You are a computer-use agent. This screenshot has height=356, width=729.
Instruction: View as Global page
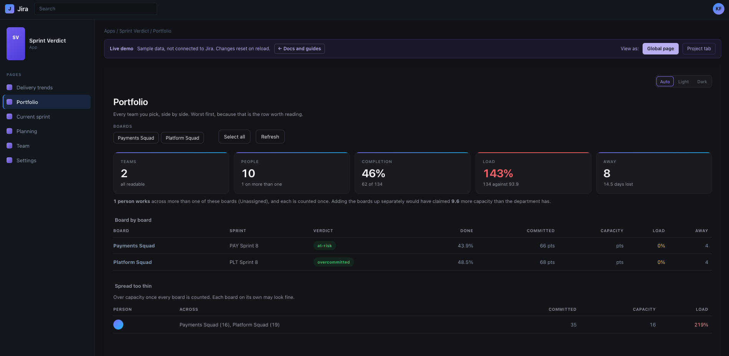pyautogui.click(x=661, y=49)
